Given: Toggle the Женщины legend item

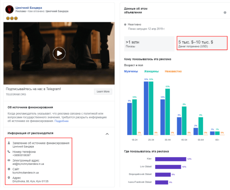Looking at the screenshot, I should click(152, 71).
